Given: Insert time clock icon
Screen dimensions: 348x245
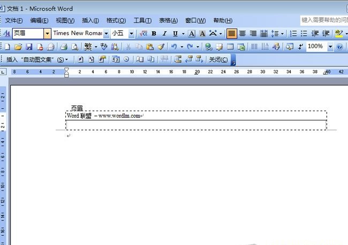Looking at the screenshot, I should click(126, 59).
